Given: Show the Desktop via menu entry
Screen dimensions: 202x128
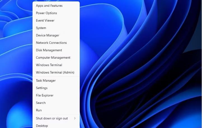Looking at the screenshot, I should tap(56, 125).
